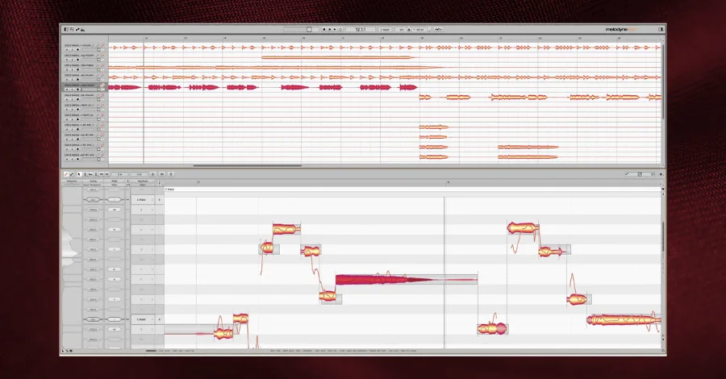The width and height of the screenshot is (726, 379).
Task: Select the Note Separation tool
Action: tap(107, 174)
